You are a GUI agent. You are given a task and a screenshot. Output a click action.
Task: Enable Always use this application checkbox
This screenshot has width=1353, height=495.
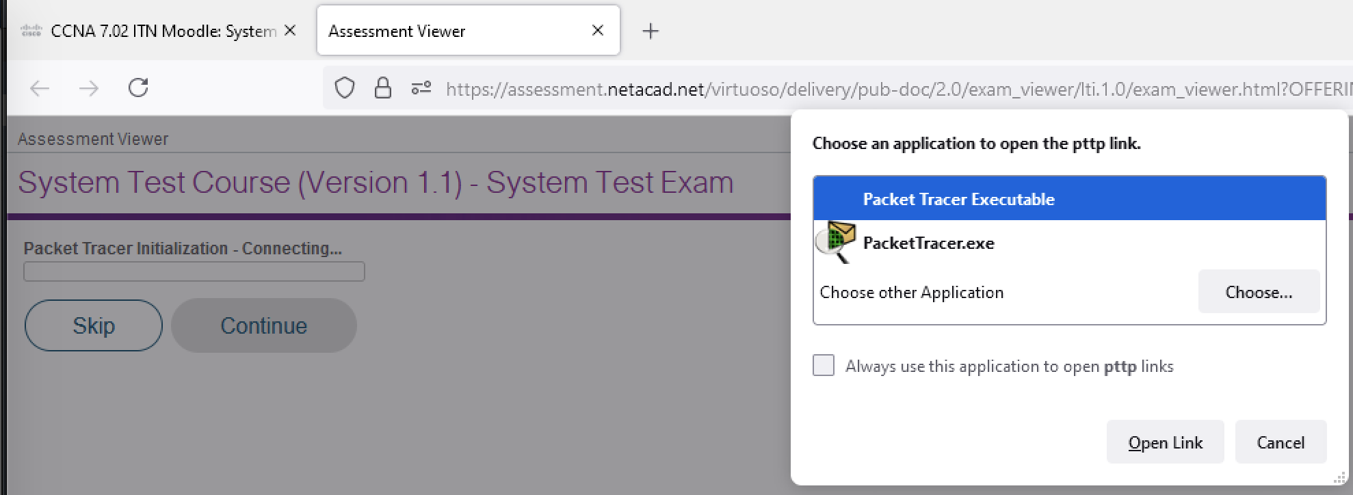824,366
